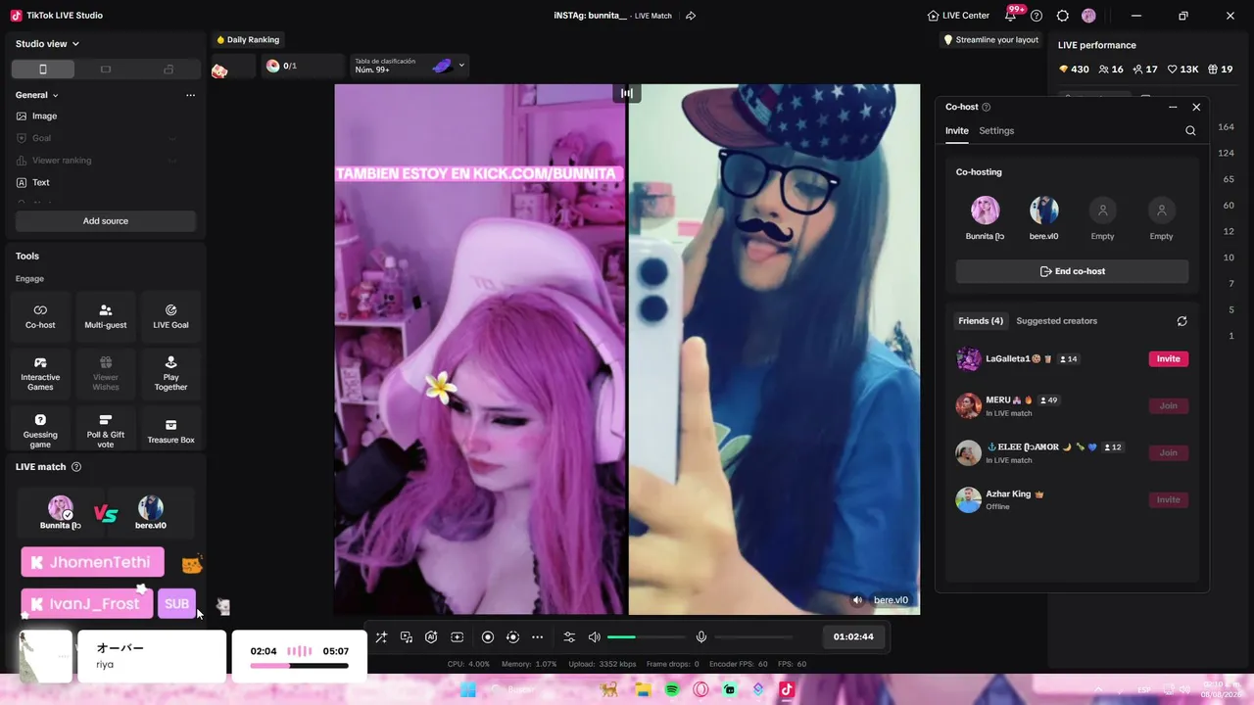
Task: Seek the music track progress bar
Action: [x=299, y=666]
